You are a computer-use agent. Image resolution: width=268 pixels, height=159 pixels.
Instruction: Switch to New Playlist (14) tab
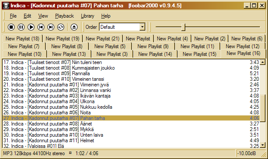[x=155, y=54]
